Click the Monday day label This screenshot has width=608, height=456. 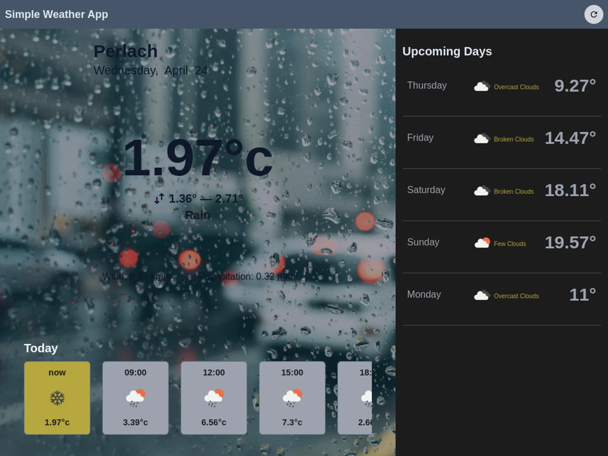424,294
